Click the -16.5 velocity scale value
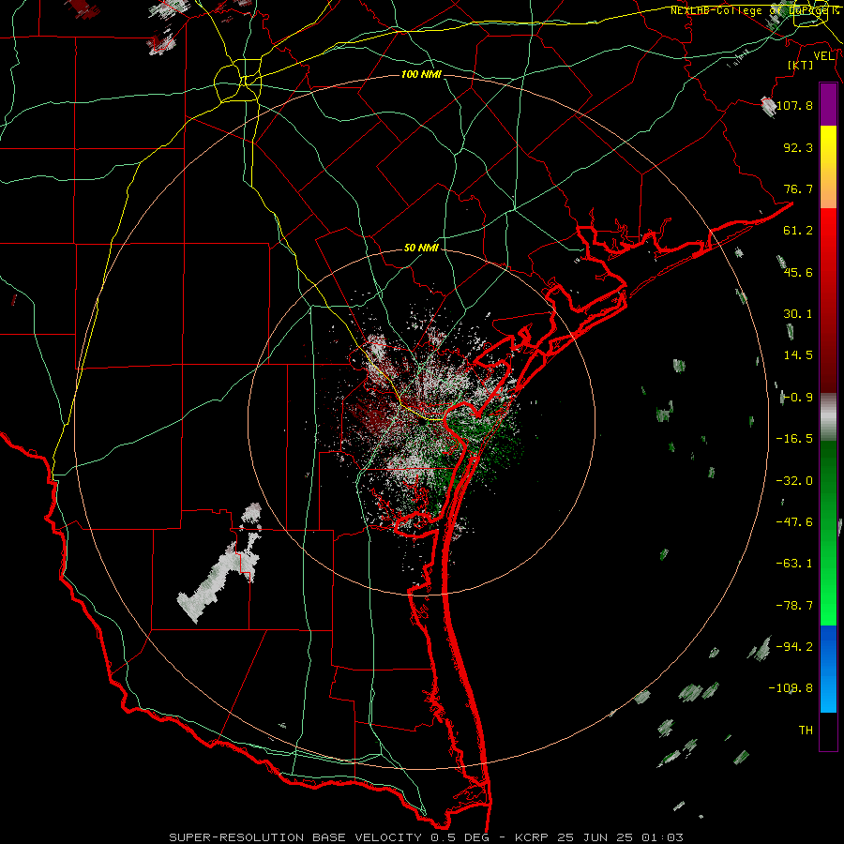Screen dimensions: 844x844 pyautogui.click(x=794, y=439)
